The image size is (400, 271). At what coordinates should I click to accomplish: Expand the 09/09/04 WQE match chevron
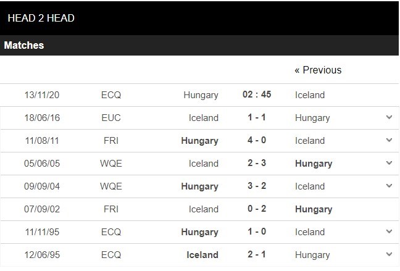click(389, 186)
